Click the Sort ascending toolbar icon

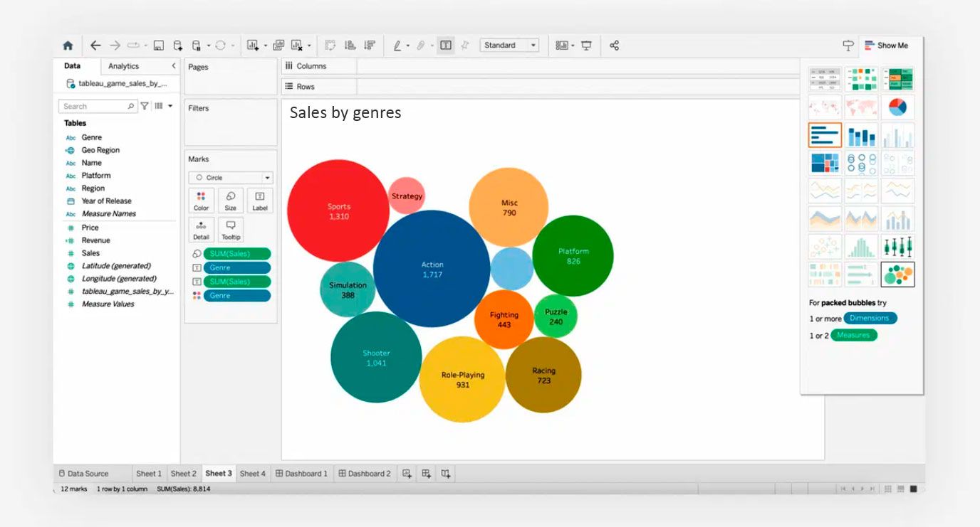pos(350,46)
